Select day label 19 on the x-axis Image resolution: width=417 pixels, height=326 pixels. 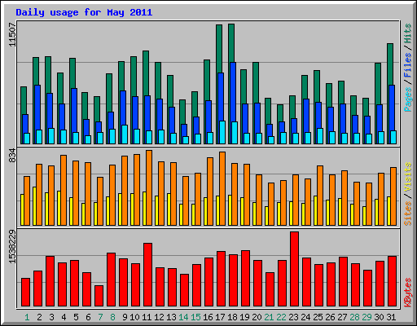click(244, 317)
